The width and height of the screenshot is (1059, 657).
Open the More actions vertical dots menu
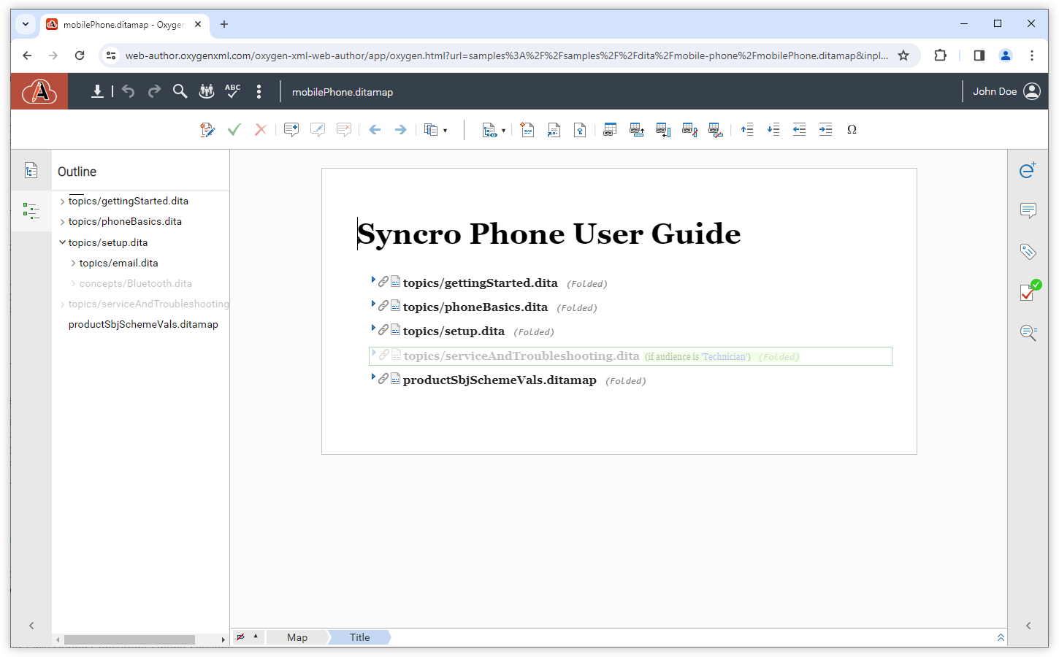(259, 91)
